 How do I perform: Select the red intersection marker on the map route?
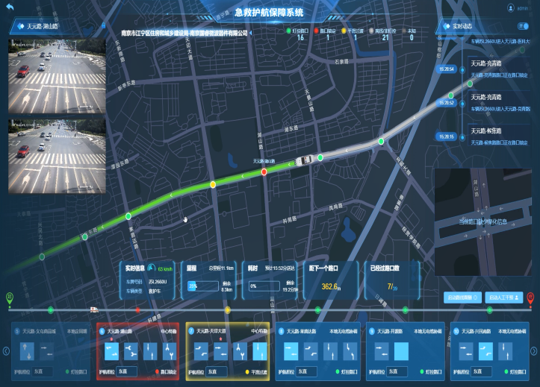(x=264, y=172)
